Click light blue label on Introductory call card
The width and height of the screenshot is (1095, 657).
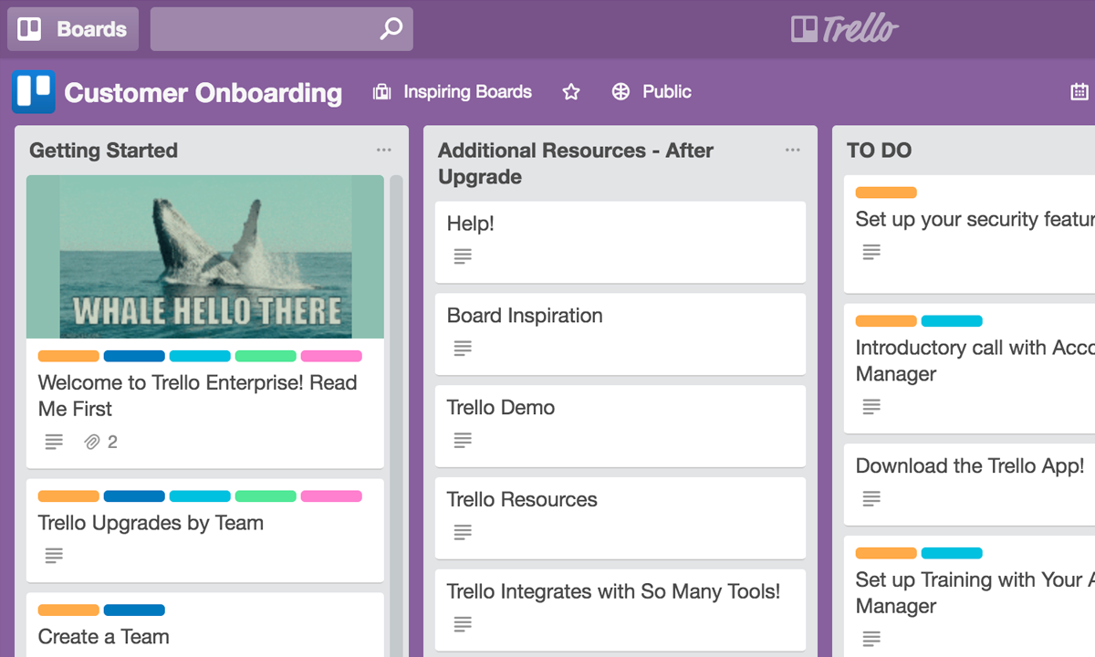952,321
